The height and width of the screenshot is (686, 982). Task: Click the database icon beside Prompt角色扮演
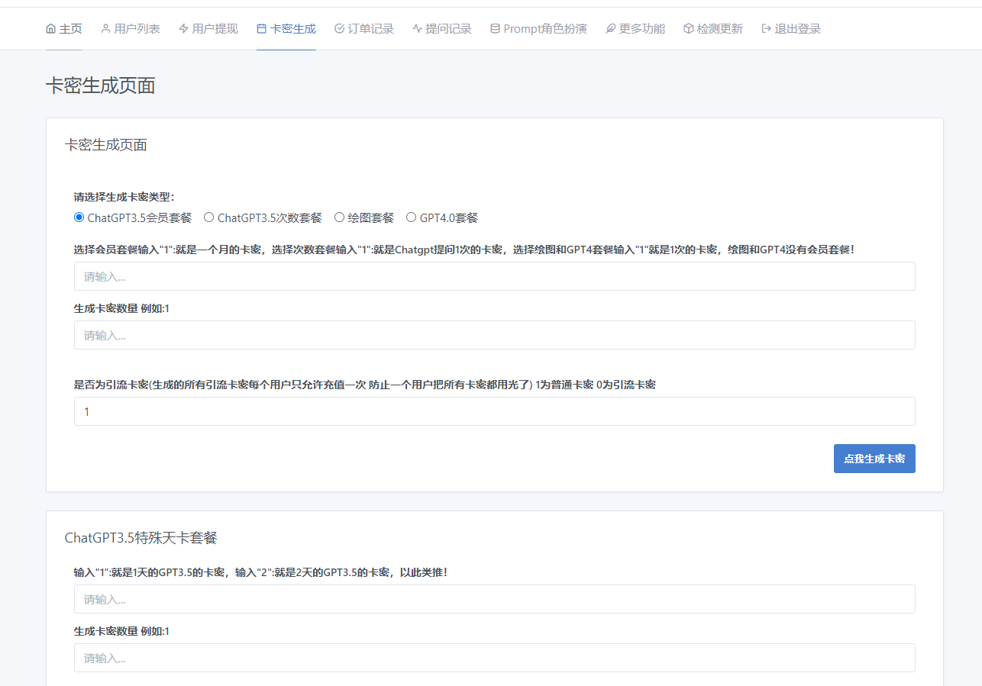495,29
